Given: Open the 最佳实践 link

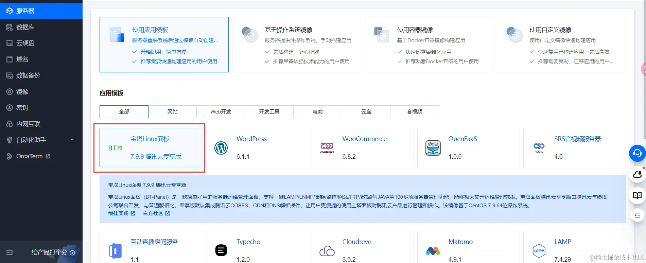Looking at the screenshot, I should tap(122, 213).
